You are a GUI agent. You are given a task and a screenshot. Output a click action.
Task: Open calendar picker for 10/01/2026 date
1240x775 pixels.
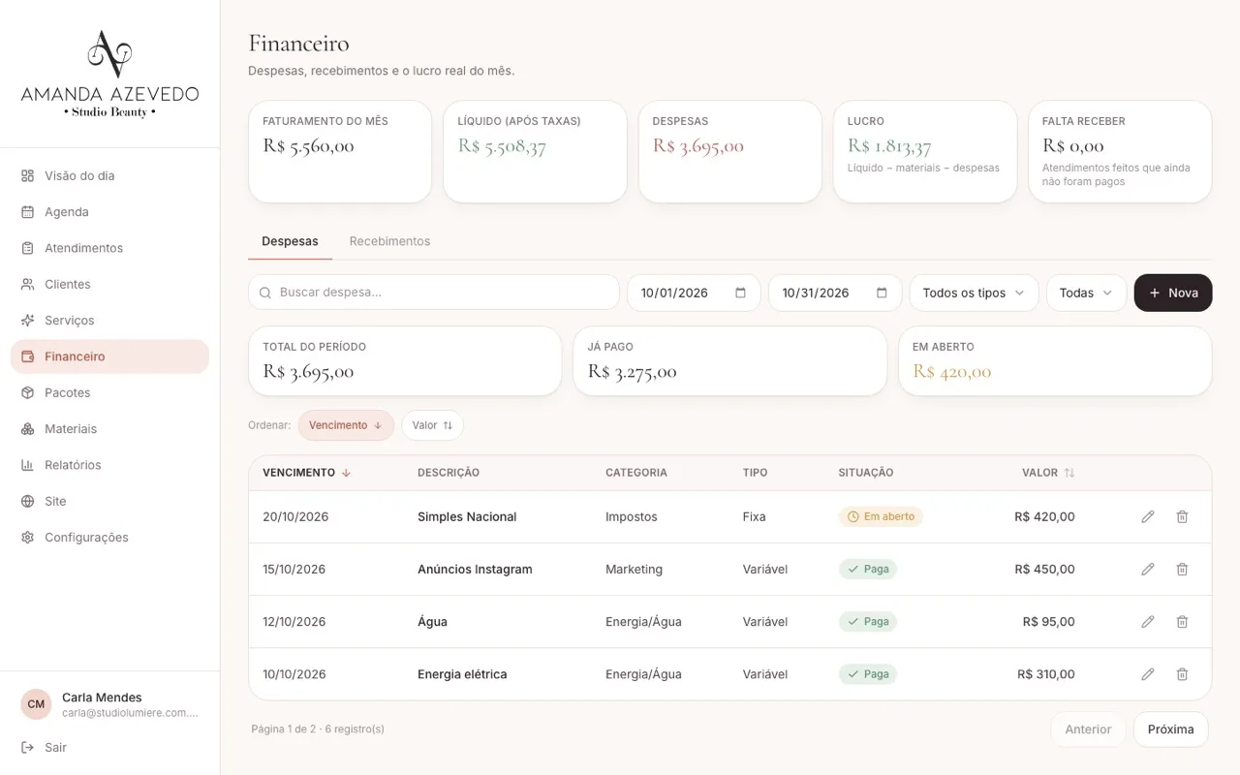click(x=740, y=293)
